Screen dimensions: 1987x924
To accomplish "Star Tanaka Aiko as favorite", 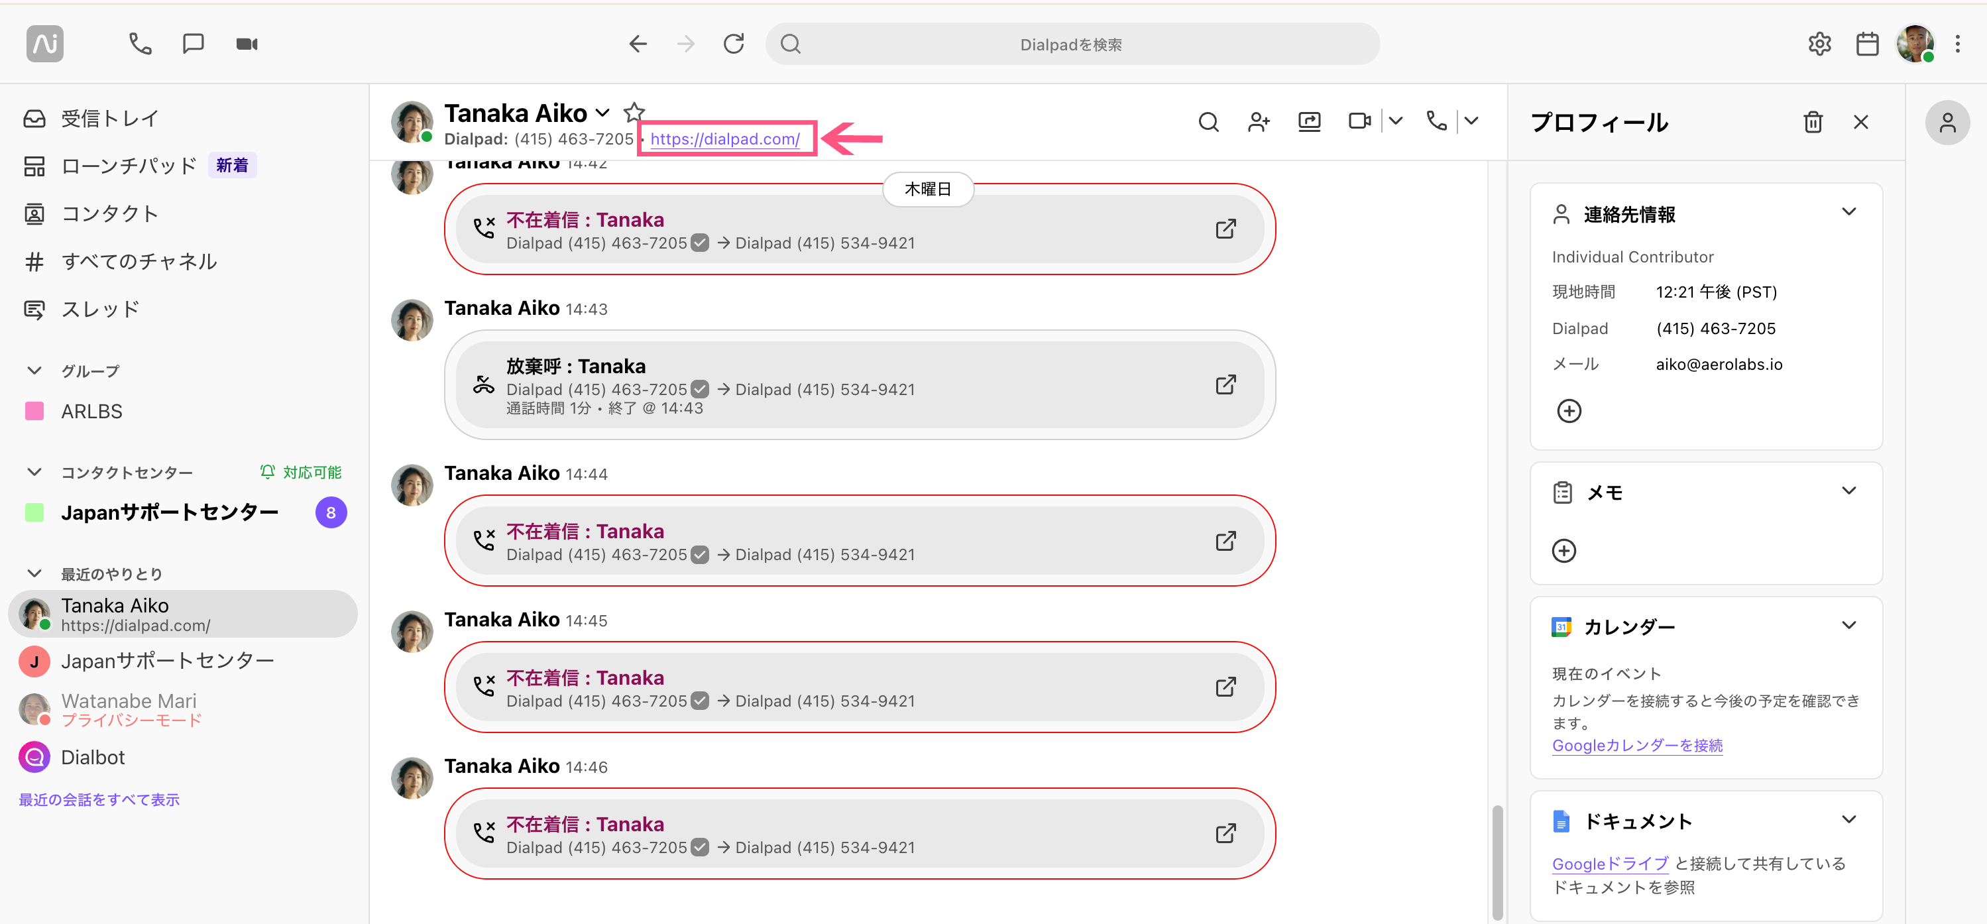I will (x=634, y=113).
